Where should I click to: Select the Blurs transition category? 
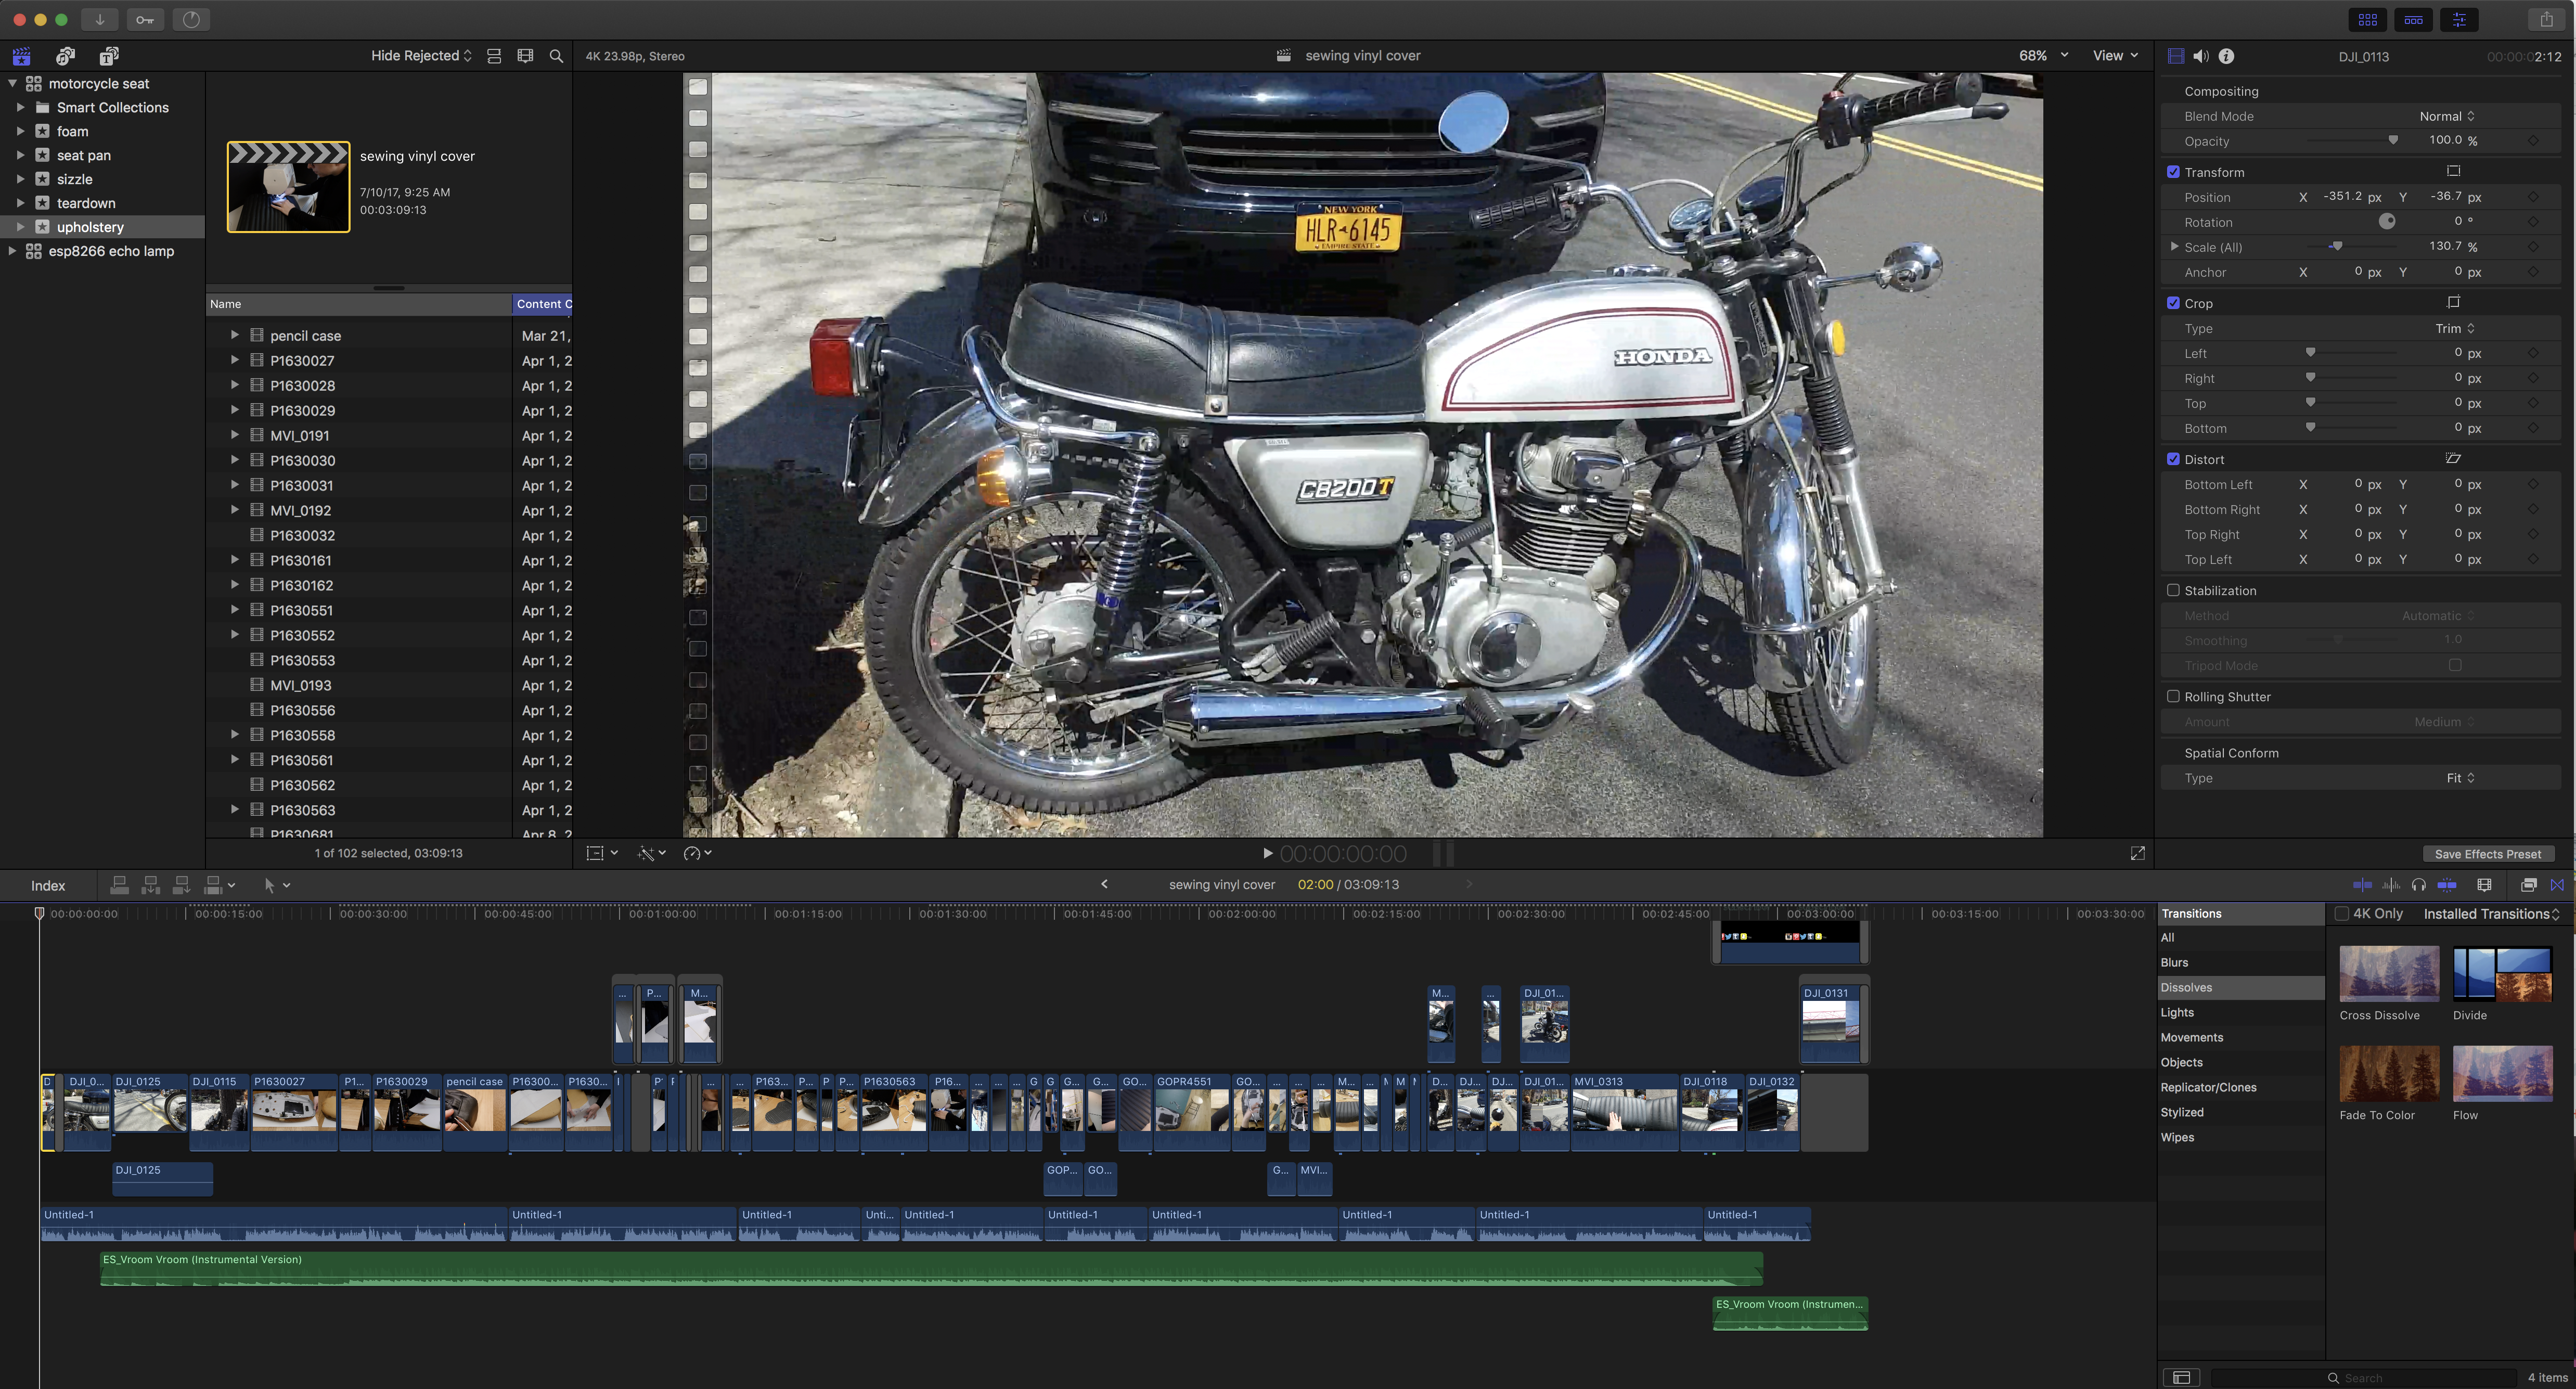tap(2240, 962)
